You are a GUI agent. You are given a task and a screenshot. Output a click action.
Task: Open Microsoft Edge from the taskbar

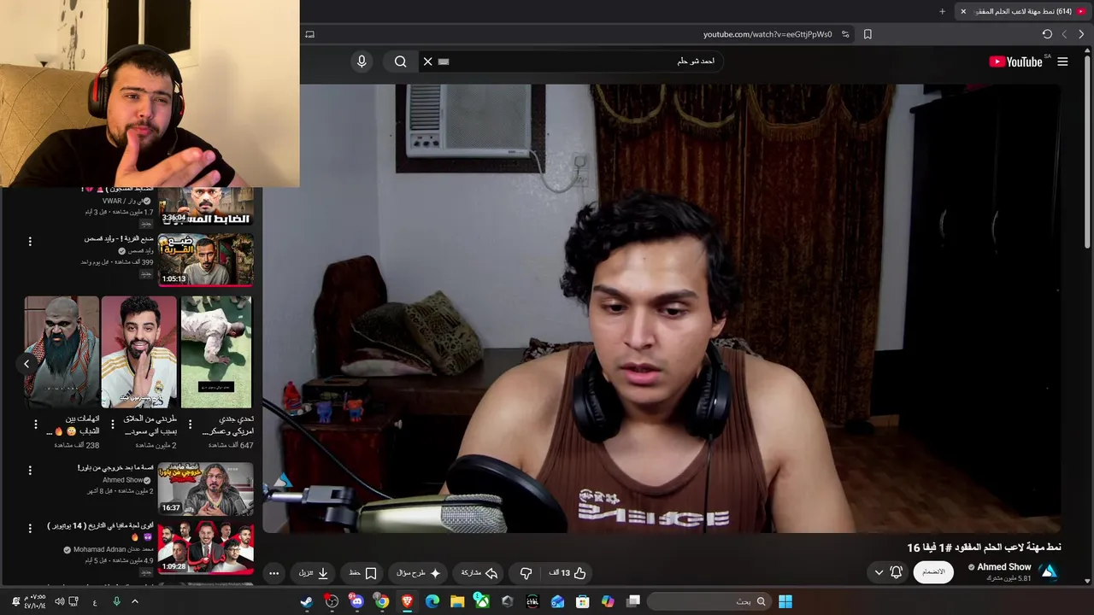pyautogui.click(x=432, y=601)
